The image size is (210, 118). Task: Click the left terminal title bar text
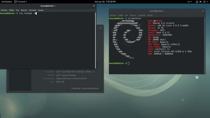pos(48,6)
